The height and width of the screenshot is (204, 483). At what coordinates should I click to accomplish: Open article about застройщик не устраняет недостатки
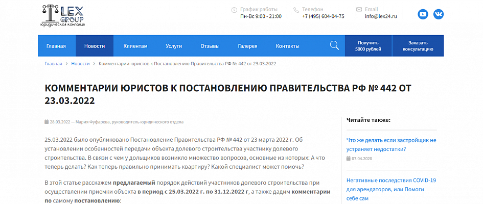pos(391,145)
